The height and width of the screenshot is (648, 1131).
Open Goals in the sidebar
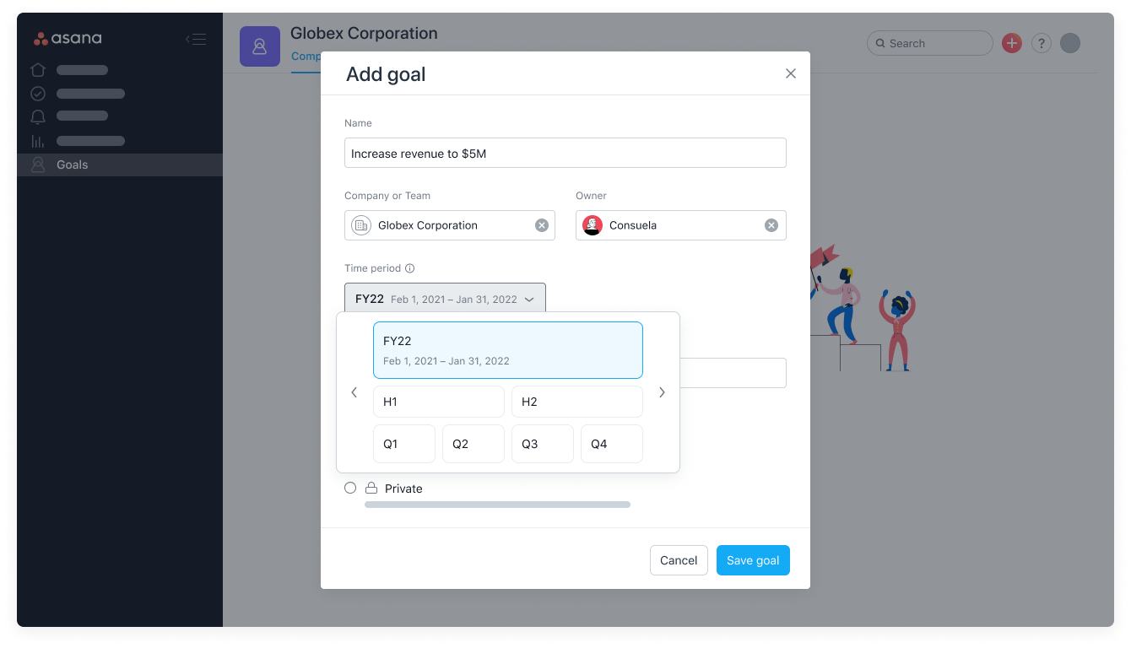pos(120,165)
